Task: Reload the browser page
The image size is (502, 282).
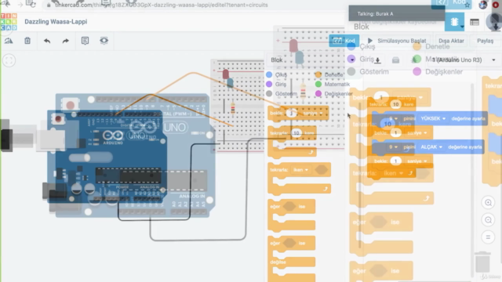Action: (x=32, y=5)
